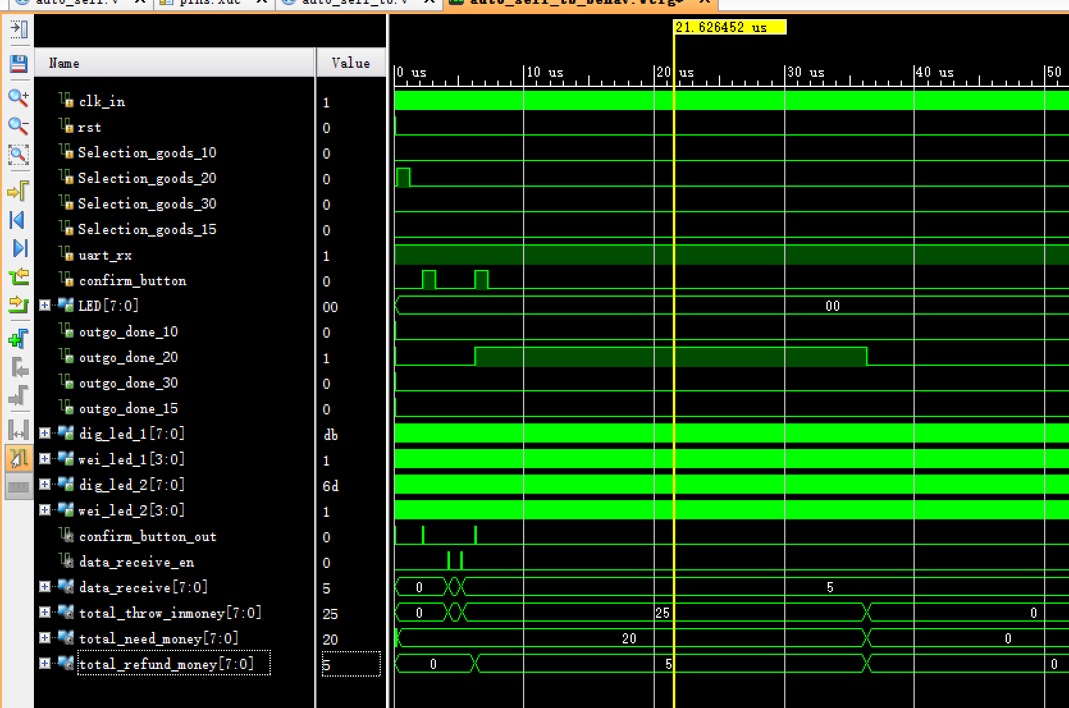This screenshot has height=708, width=1069.
Task: Click the dig_led_2 value '6d'
Action: point(330,486)
